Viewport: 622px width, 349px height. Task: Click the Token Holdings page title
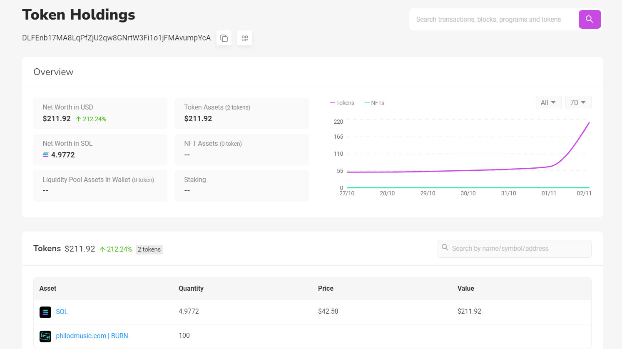click(x=79, y=15)
